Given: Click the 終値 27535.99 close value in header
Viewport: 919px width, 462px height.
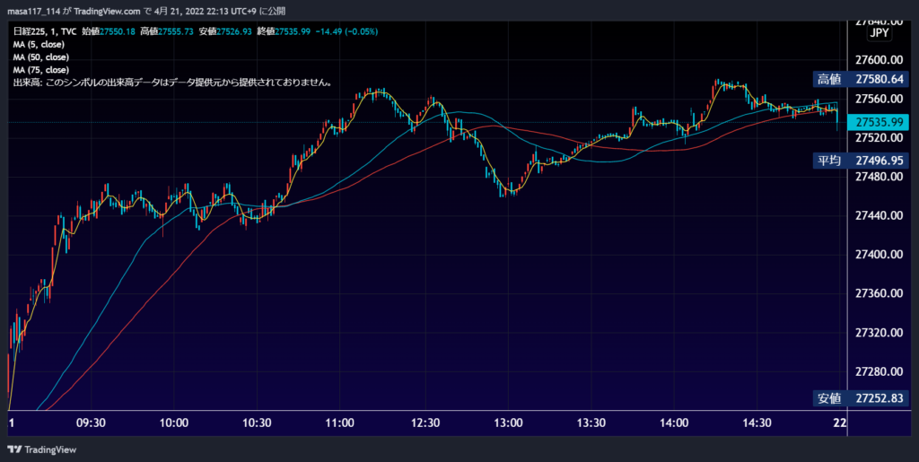Looking at the screenshot, I should pos(283,31).
